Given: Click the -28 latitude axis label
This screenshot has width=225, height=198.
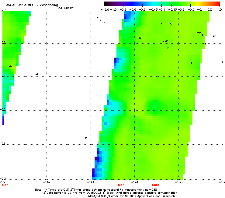Looking at the screenshot, I should [x=3, y=144].
